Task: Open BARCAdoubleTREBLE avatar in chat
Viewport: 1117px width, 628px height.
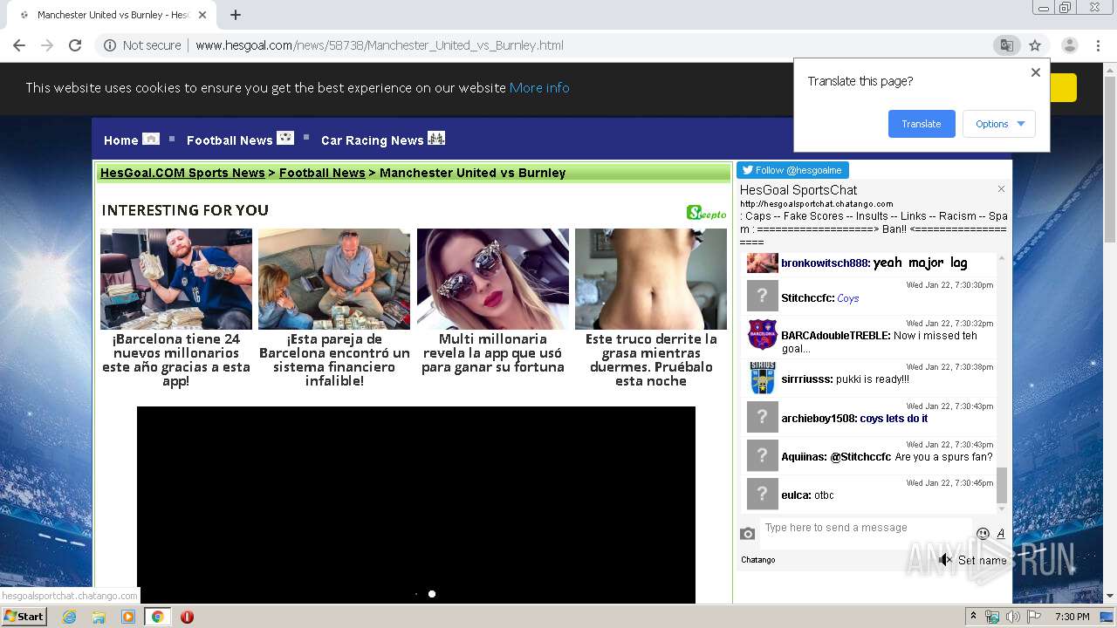Action: [762, 334]
